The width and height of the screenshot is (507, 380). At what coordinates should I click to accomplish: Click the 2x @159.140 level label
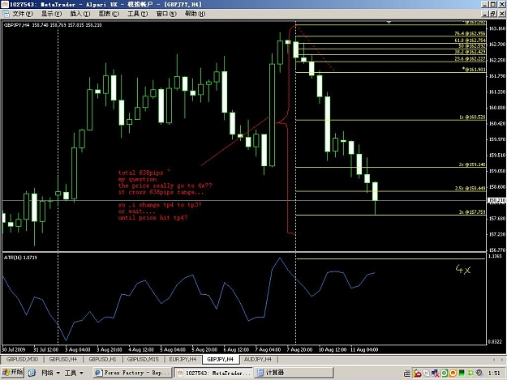click(472, 164)
